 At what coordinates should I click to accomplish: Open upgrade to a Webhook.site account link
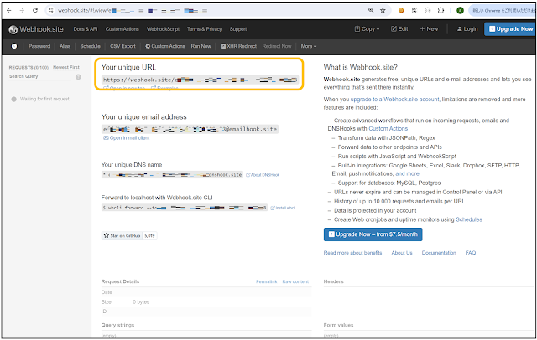[x=394, y=100]
